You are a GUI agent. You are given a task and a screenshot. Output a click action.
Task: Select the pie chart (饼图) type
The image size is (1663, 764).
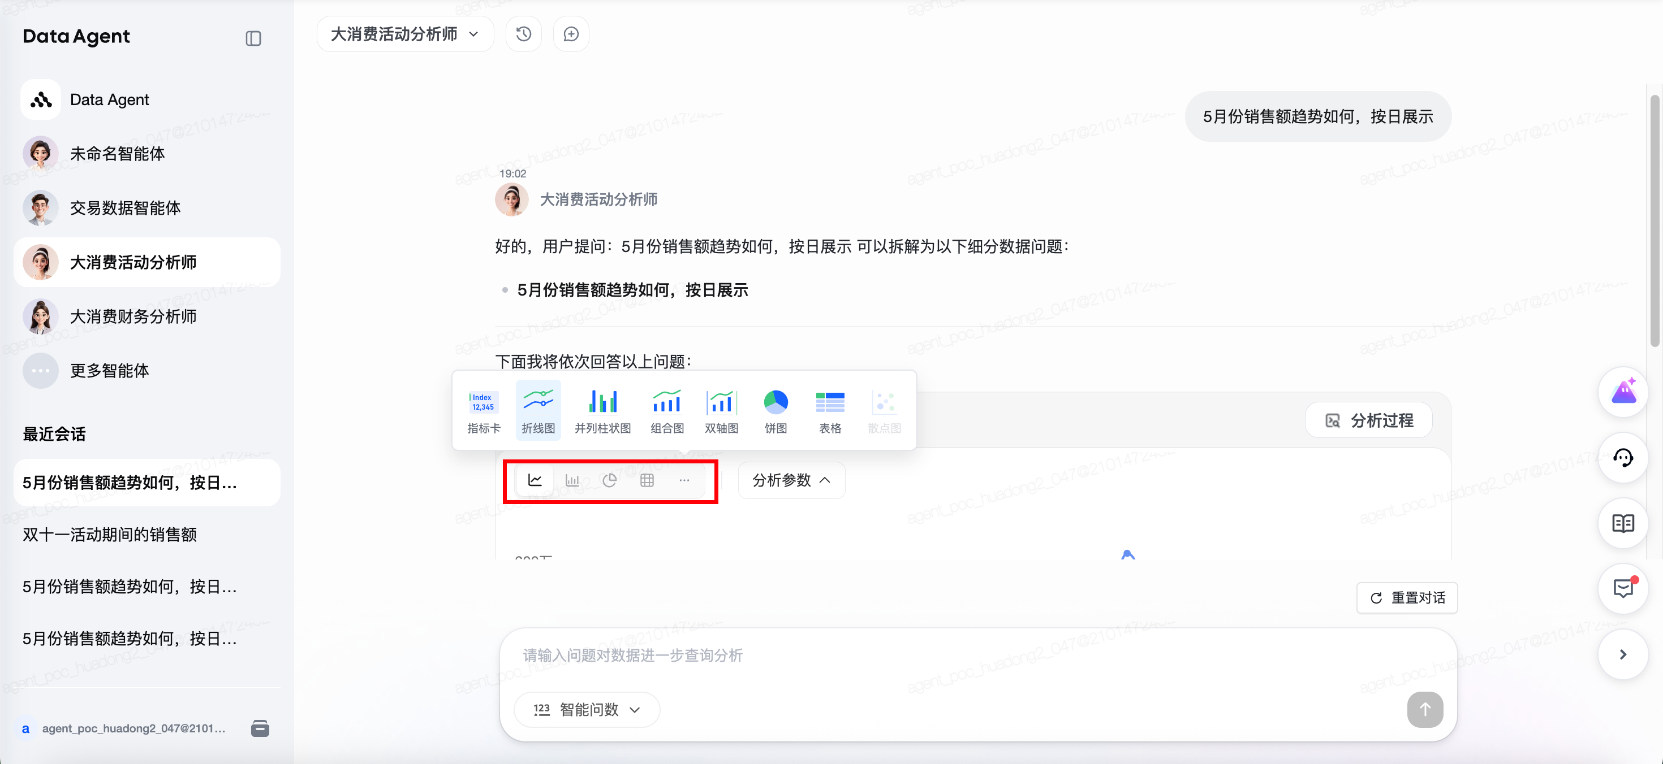(776, 411)
